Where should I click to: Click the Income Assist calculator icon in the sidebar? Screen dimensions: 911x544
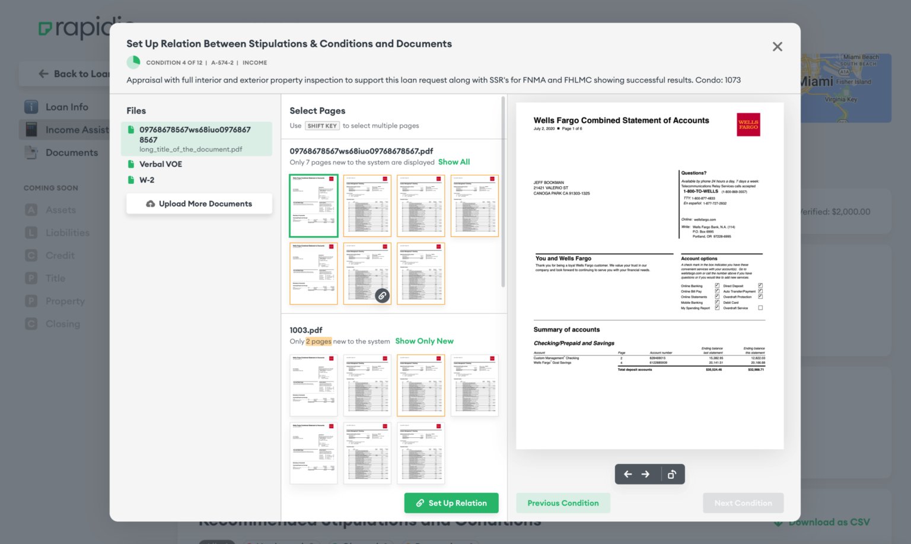click(31, 129)
